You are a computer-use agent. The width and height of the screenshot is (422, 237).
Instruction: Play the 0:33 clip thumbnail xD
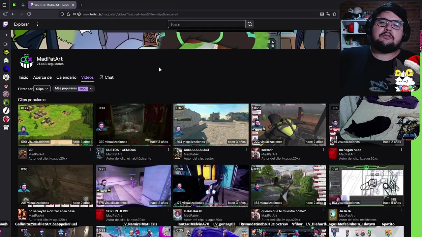coord(56,125)
